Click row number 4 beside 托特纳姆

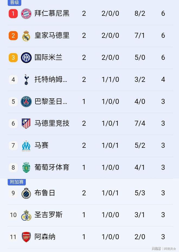[13, 79]
